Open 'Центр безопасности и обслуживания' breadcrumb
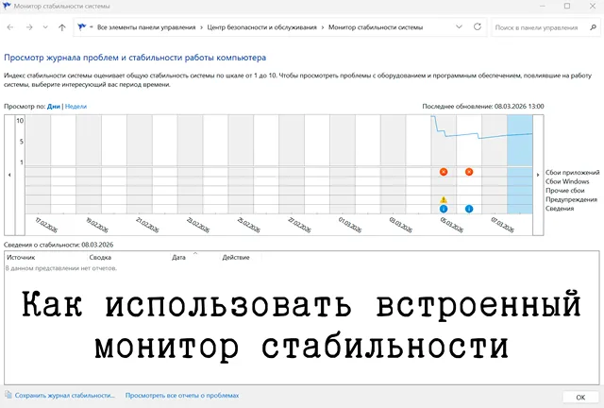This screenshot has width=604, height=408. coord(262,27)
